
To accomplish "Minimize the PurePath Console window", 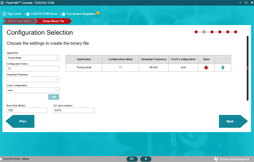I will click(241, 3).
